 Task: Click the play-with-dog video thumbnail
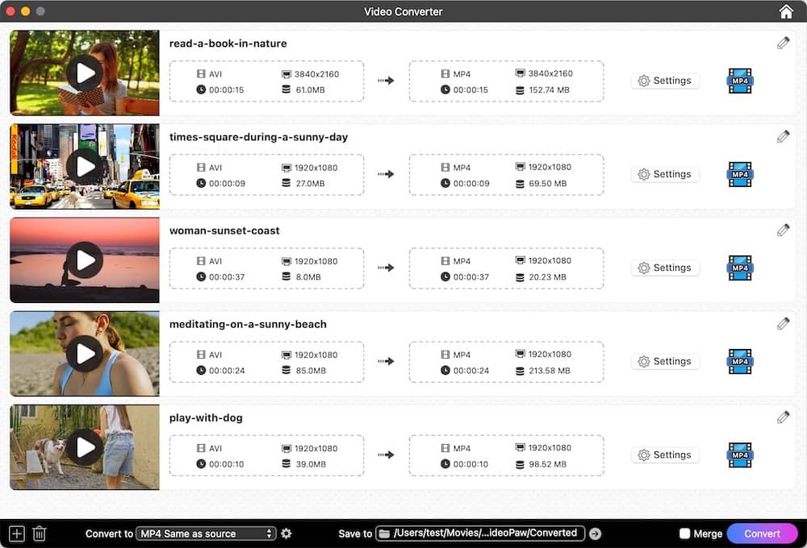[84, 446]
